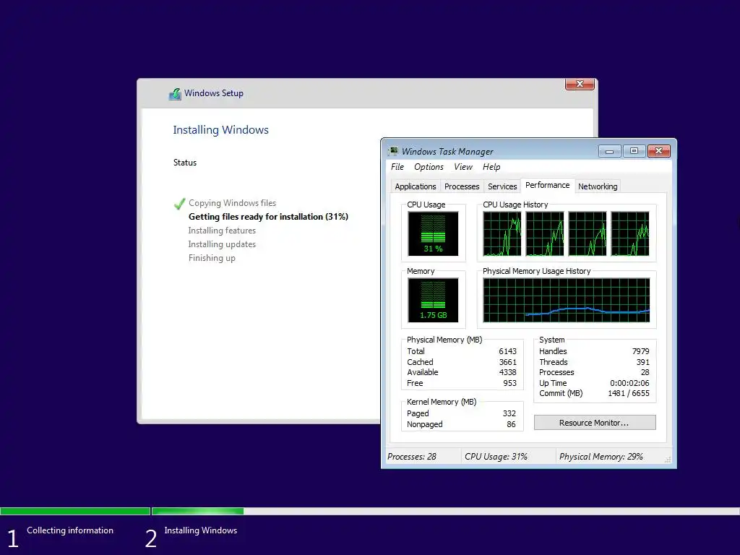Click the 'Installing Windows' heading in the Setup window
Screen dimensions: 740x555
click(220, 130)
